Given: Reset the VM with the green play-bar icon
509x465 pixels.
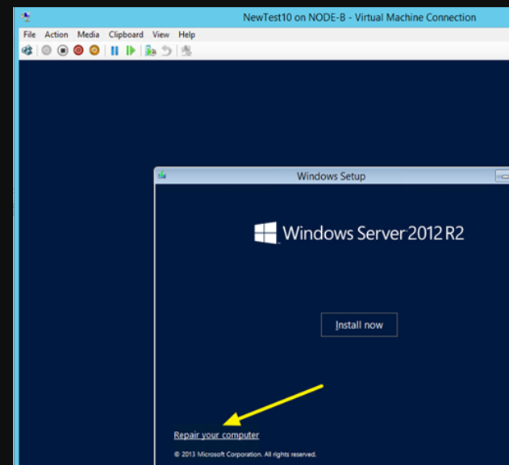Looking at the screenshot, I should coord(131,51).
